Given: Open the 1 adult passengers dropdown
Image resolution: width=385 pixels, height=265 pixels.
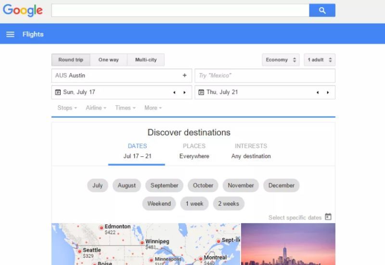Looking at the screenshot, I should 320,60.
